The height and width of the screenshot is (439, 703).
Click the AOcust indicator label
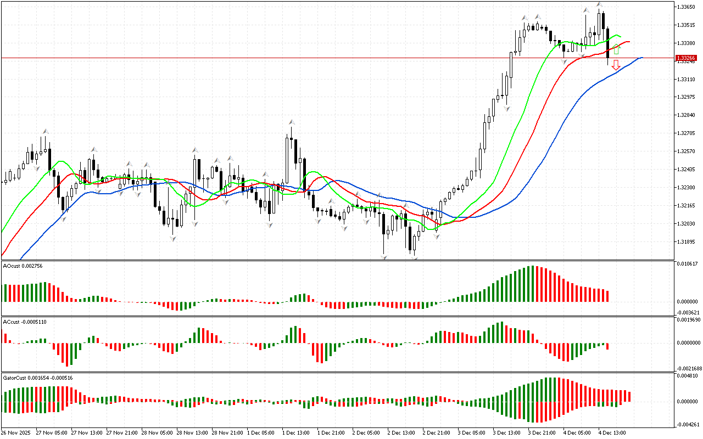(x=23, y=266)
